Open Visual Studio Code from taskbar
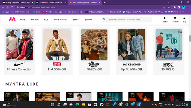This screenshot has width=191, height=108. point(126,105)
